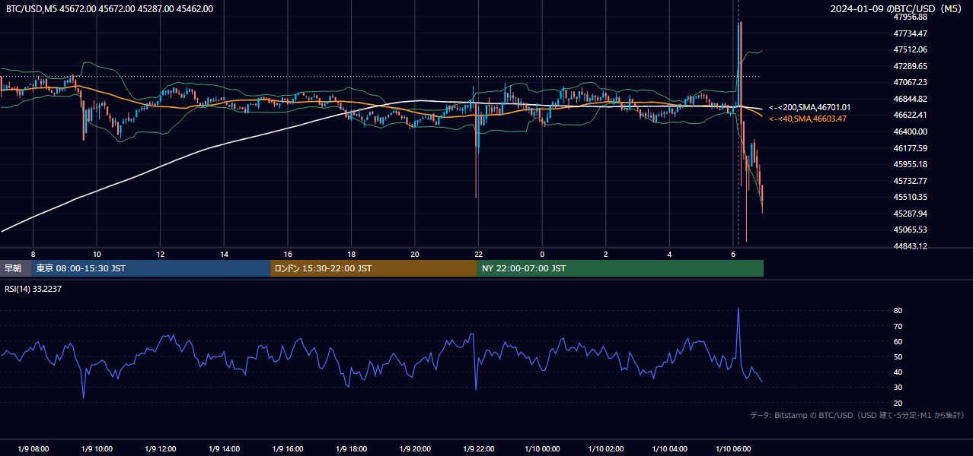The width and height of the screenshot is (973, 456).
Task: Click hour label 12 under the price chart
Action: (161, 254)
